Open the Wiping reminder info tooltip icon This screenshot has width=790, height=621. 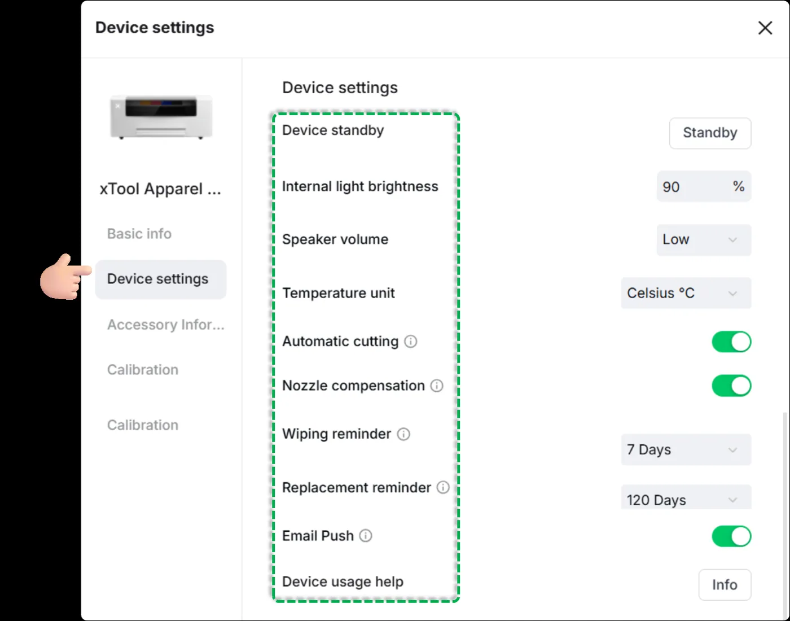click(x=403, y=434)
